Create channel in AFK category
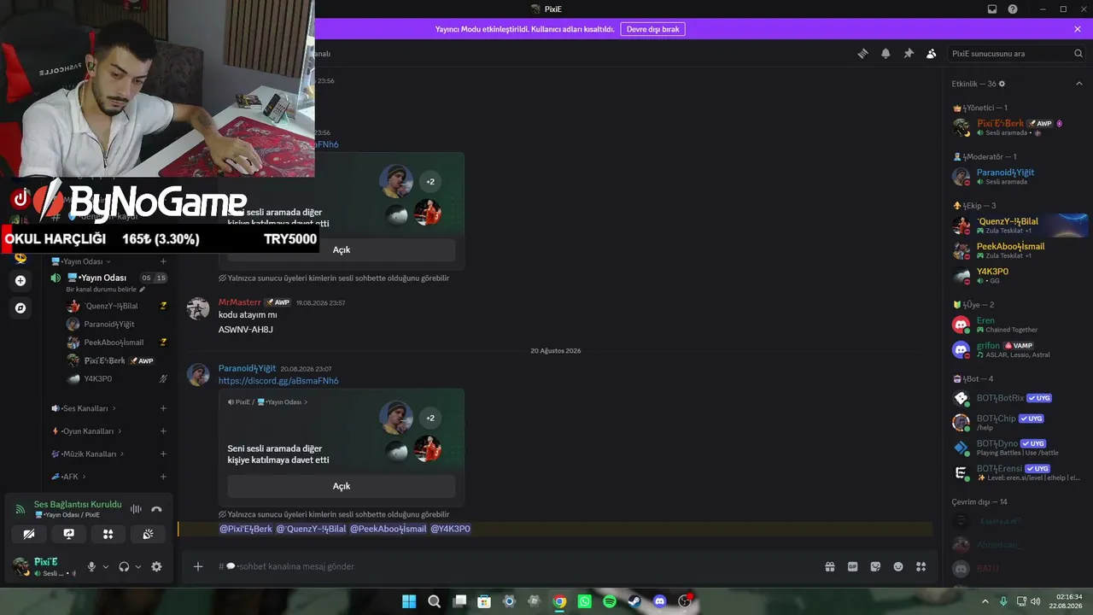The image size is (1093, 615). tap(163, 477)
